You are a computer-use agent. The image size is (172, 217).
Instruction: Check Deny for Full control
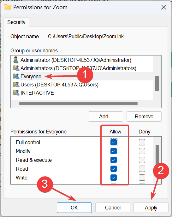coord(142,142)
